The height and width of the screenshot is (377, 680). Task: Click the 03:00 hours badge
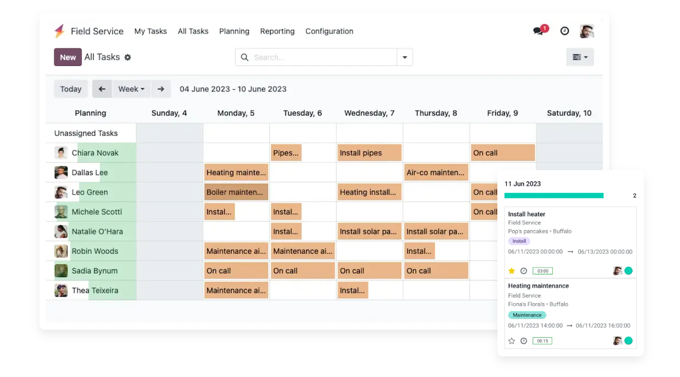(x=543, y=271)
